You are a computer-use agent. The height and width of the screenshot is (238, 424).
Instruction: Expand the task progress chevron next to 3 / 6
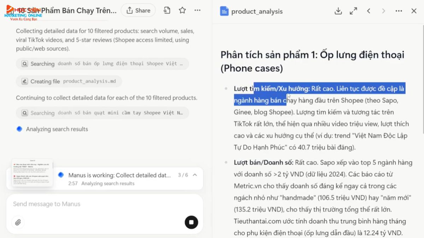(195, 175)
